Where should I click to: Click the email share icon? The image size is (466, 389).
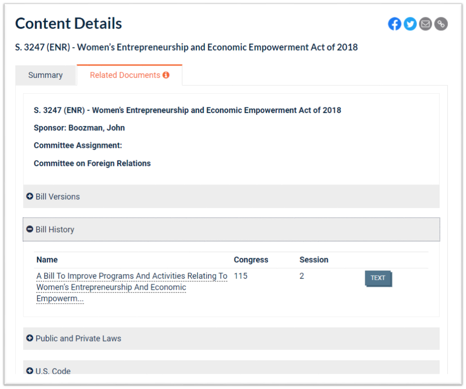point(425,24)
